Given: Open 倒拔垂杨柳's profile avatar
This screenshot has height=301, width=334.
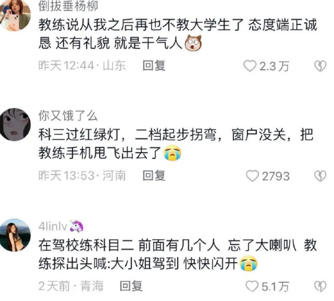Looking at the screenshot, I should pyautogui.click(x=14, y=15).
